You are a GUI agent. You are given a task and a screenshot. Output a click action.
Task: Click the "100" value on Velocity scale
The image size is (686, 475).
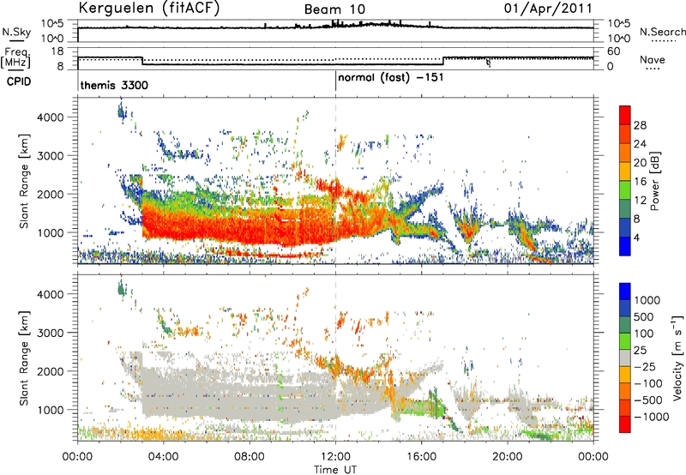click(x=644, y=334)
